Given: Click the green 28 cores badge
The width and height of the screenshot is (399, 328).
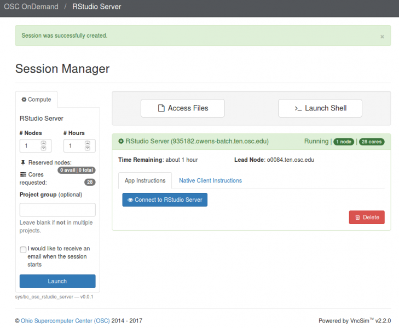Looking at the screenshot, I should [372, 142].
